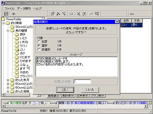Switch to the 集計表示 tab
The width and height of the screenshot is (153, 114).
point(68,96)
